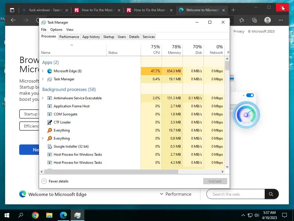Click the horizontal scrollbar in Task Manager
294x221 pixels.
111,172
